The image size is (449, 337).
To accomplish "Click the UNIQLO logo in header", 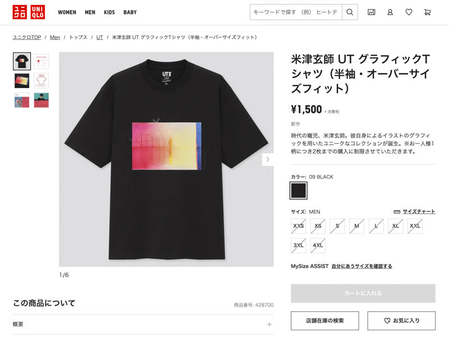I will [x=29, y=12].
